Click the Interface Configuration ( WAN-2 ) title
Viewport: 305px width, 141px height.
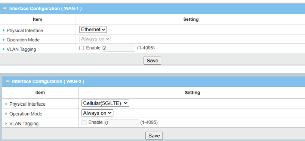[x=48, y=81]
